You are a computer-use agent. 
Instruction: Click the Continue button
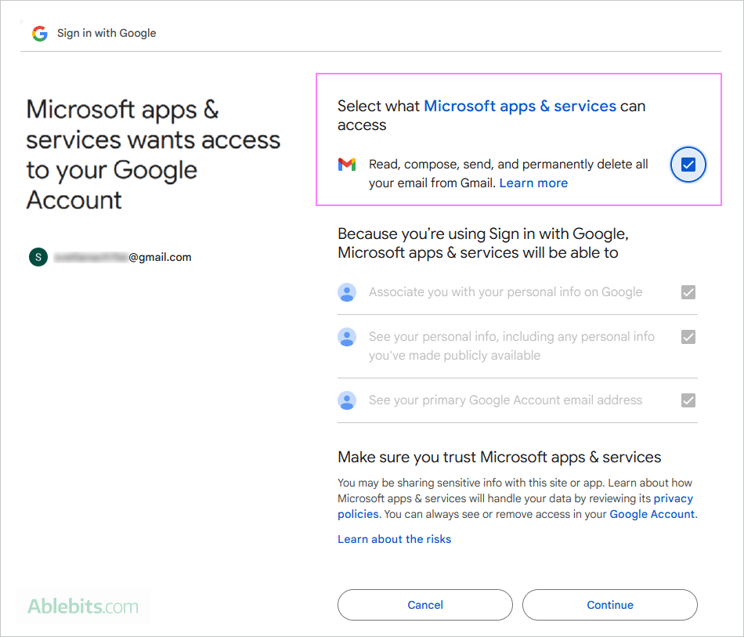tap(609, 605)
